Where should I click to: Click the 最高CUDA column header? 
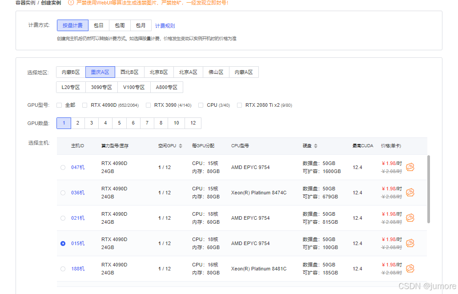[x=363, y=146]
